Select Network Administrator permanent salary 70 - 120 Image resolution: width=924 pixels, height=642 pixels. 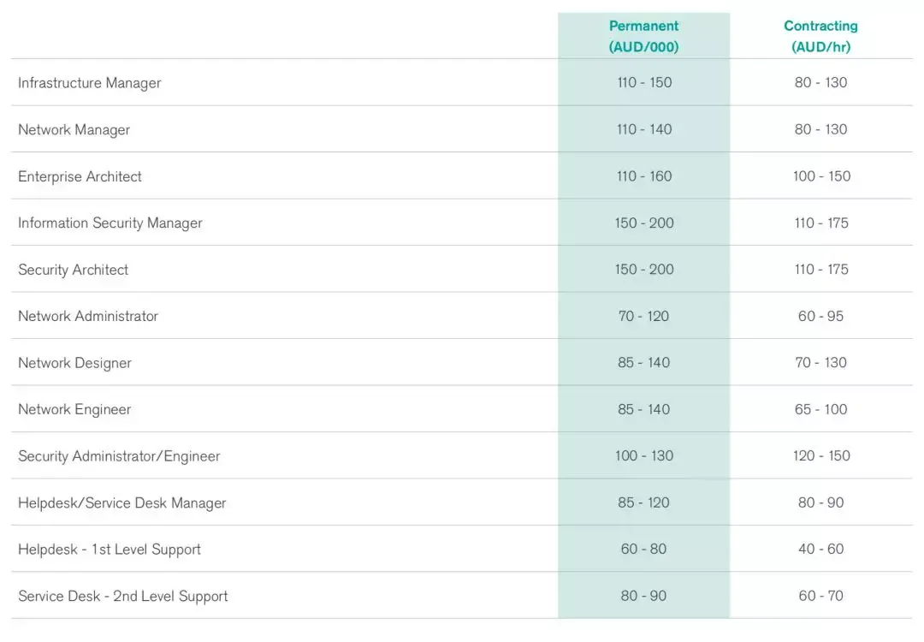point(644,316)
